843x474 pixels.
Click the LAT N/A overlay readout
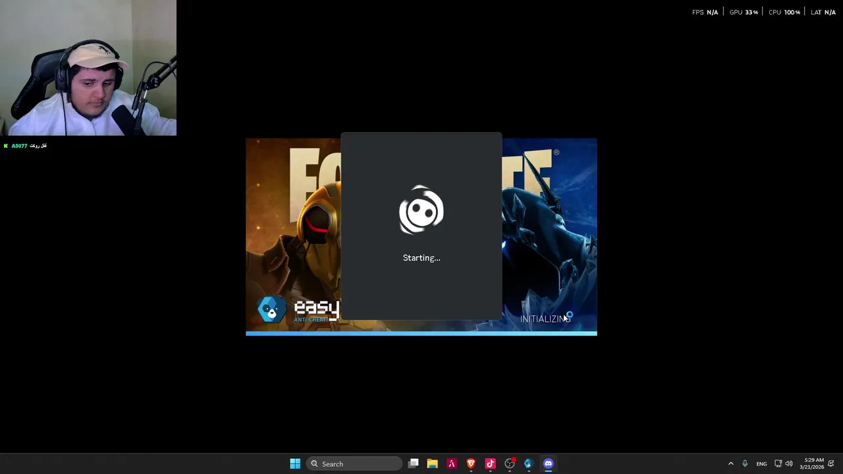823,12
